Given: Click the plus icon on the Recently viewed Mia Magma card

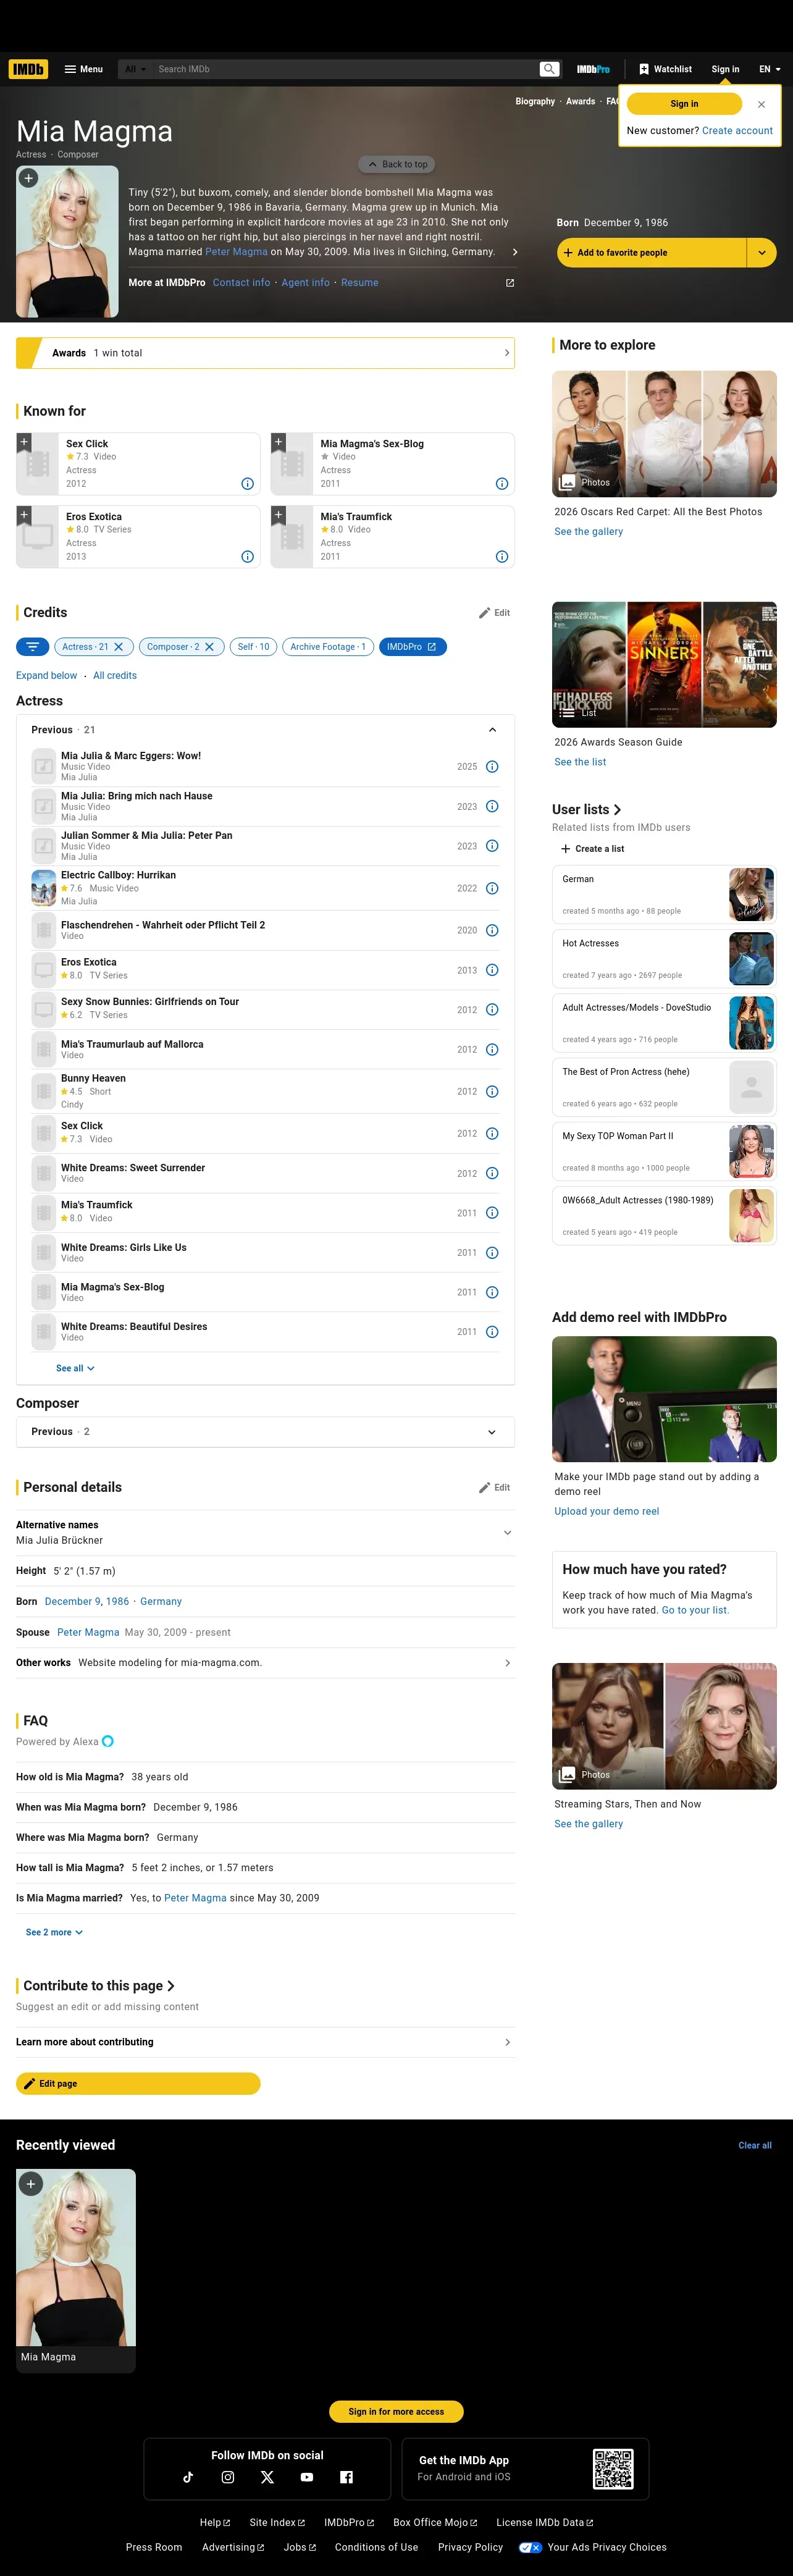Looking at the screenshot, I should [31, 2183].
